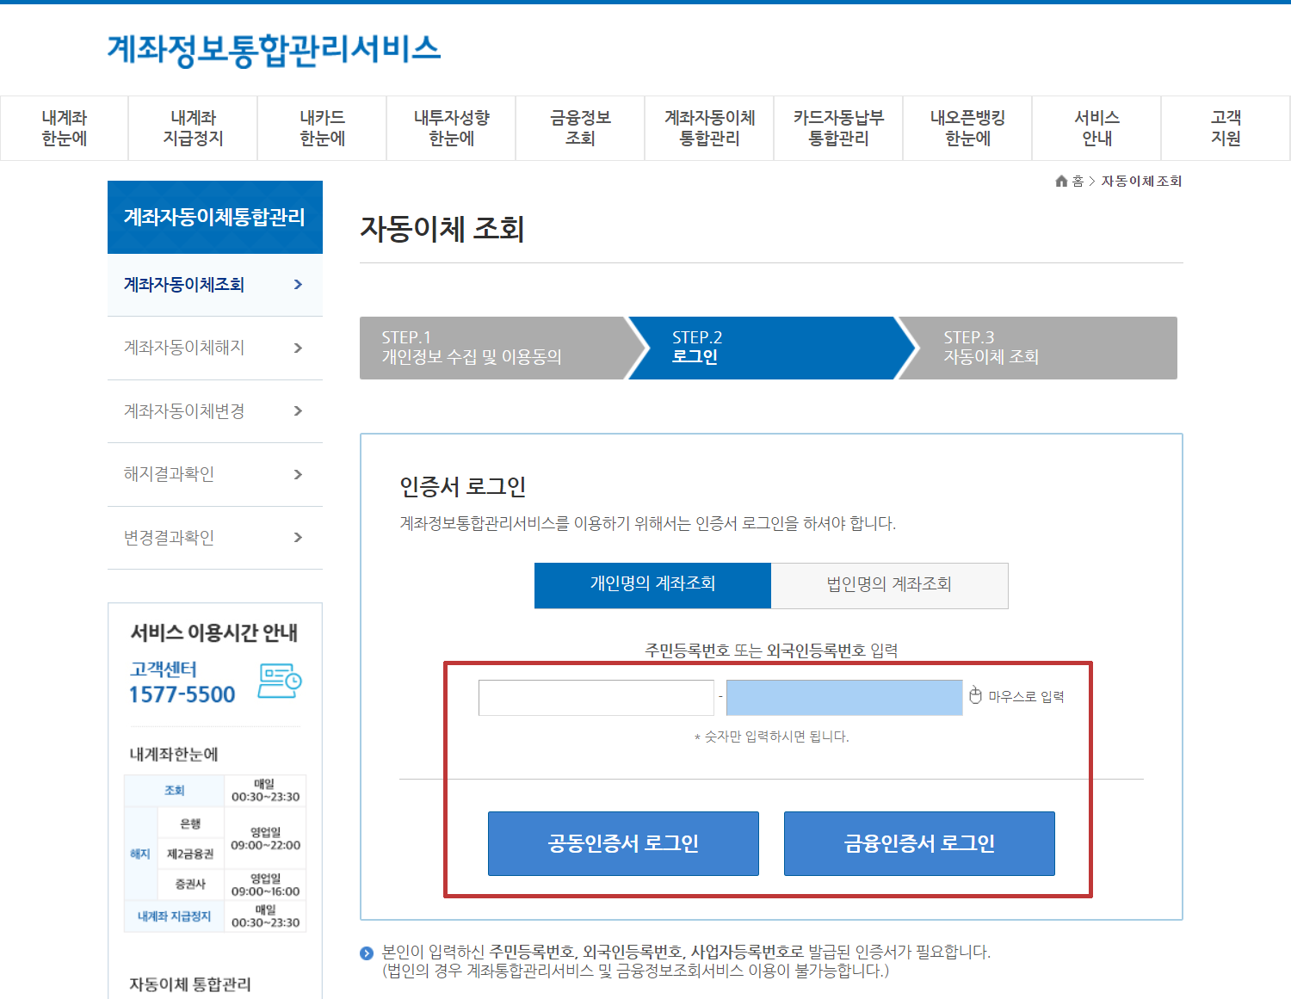Click the 공동인증서 로그인 button
Viewport: 1291px width, 999px height.
(622, 843)
